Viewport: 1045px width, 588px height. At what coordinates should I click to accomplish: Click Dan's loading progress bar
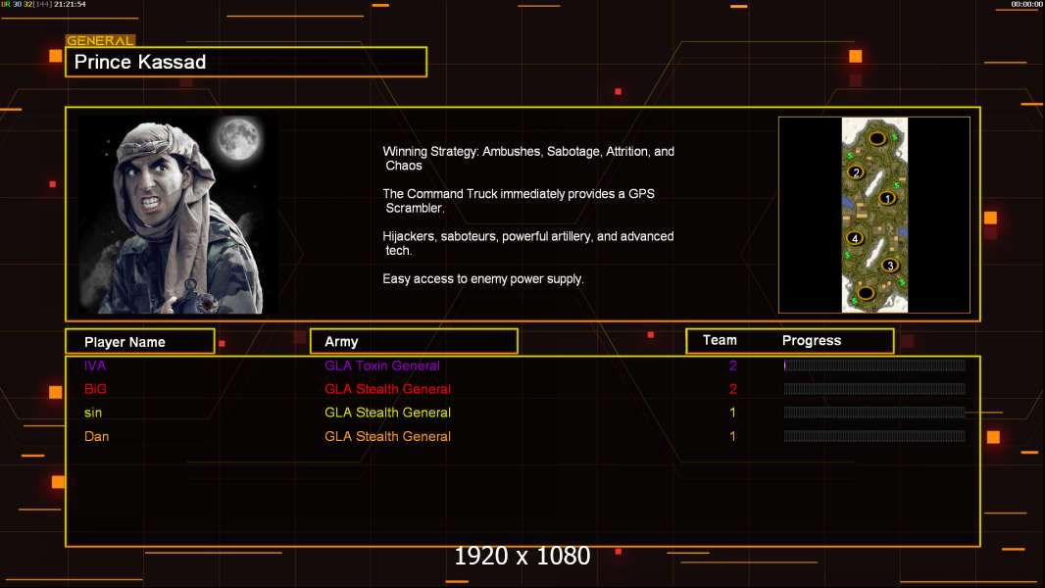(874, 436)
